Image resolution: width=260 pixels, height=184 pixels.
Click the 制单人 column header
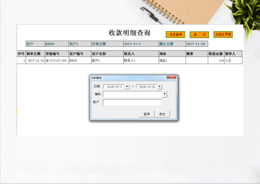coord(233,54)
